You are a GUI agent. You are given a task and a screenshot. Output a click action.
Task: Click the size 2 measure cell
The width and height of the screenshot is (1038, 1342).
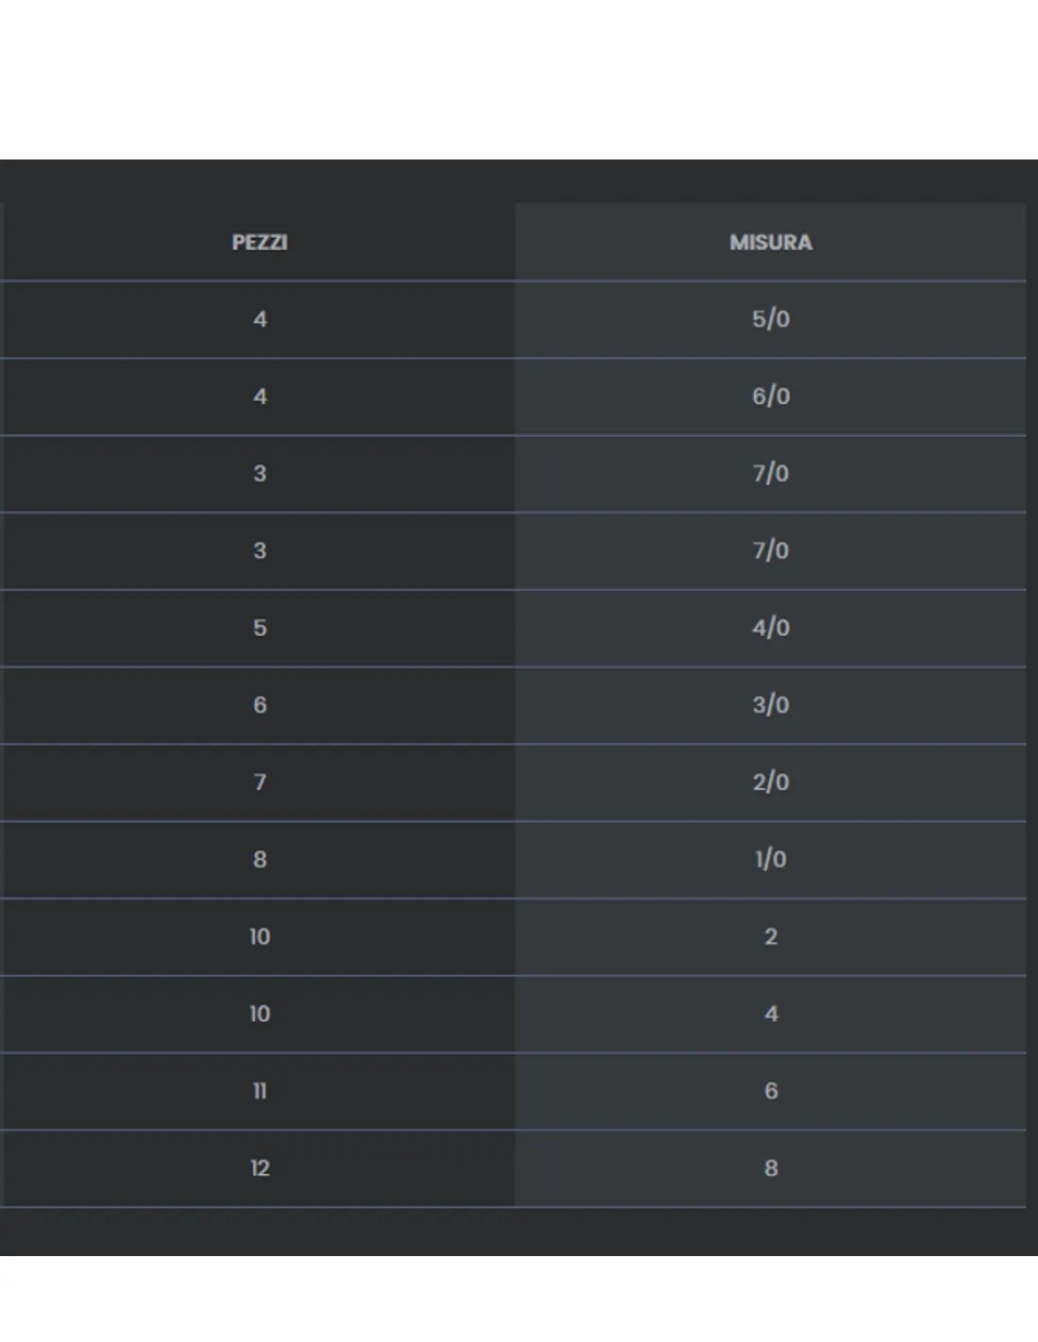[770, 937]
